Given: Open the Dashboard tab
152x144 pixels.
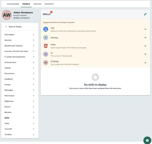Looking at the screenshot, I should point(13,4).
